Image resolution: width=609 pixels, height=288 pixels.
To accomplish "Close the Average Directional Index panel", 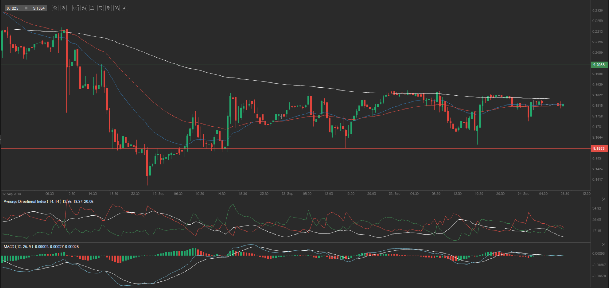I will (604, 199).
